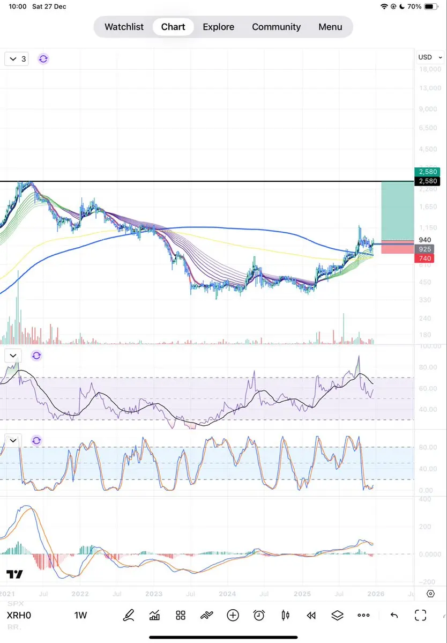Tap the 940 current price label

pyautogui.click(x=425, y=240)
